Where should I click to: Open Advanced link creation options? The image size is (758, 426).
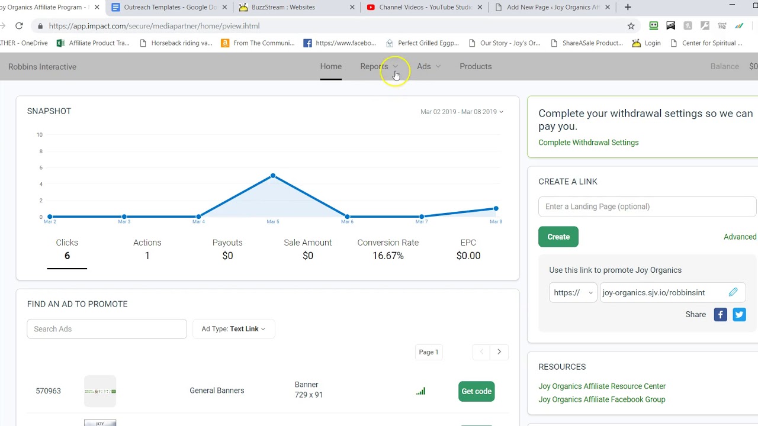[x=740, y=237]
